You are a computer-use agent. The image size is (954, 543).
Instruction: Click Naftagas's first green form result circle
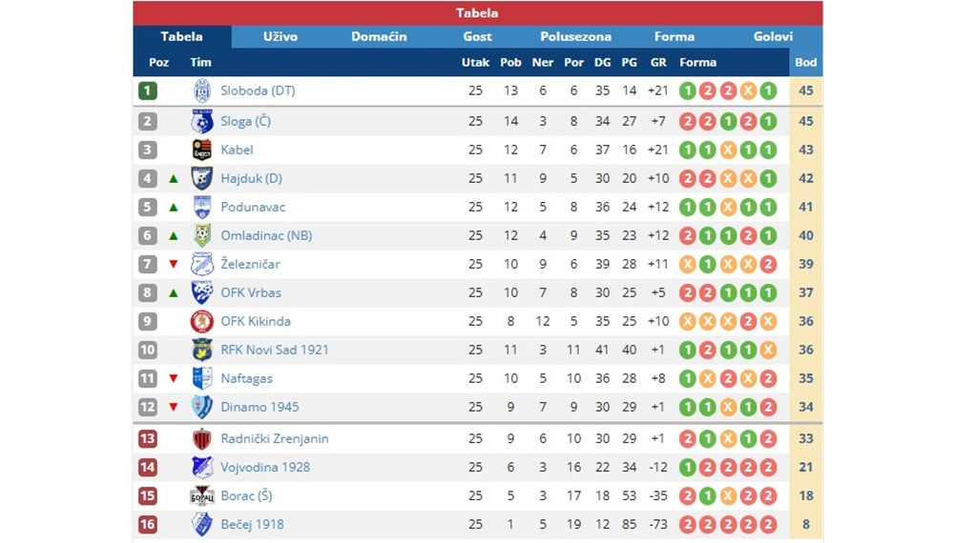688,378
